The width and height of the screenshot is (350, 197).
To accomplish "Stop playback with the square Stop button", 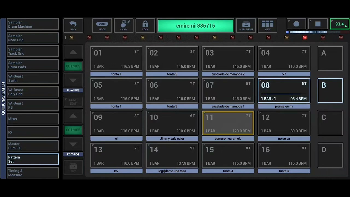I will [318, 24].
